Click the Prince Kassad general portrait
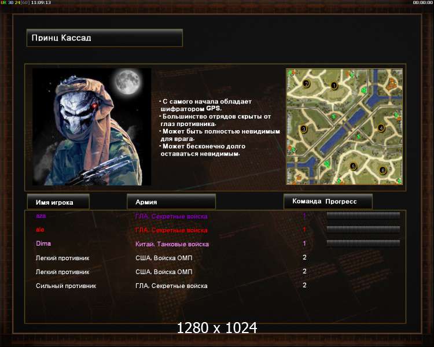This screenshot has width=434, height=347. pos(91,127)
